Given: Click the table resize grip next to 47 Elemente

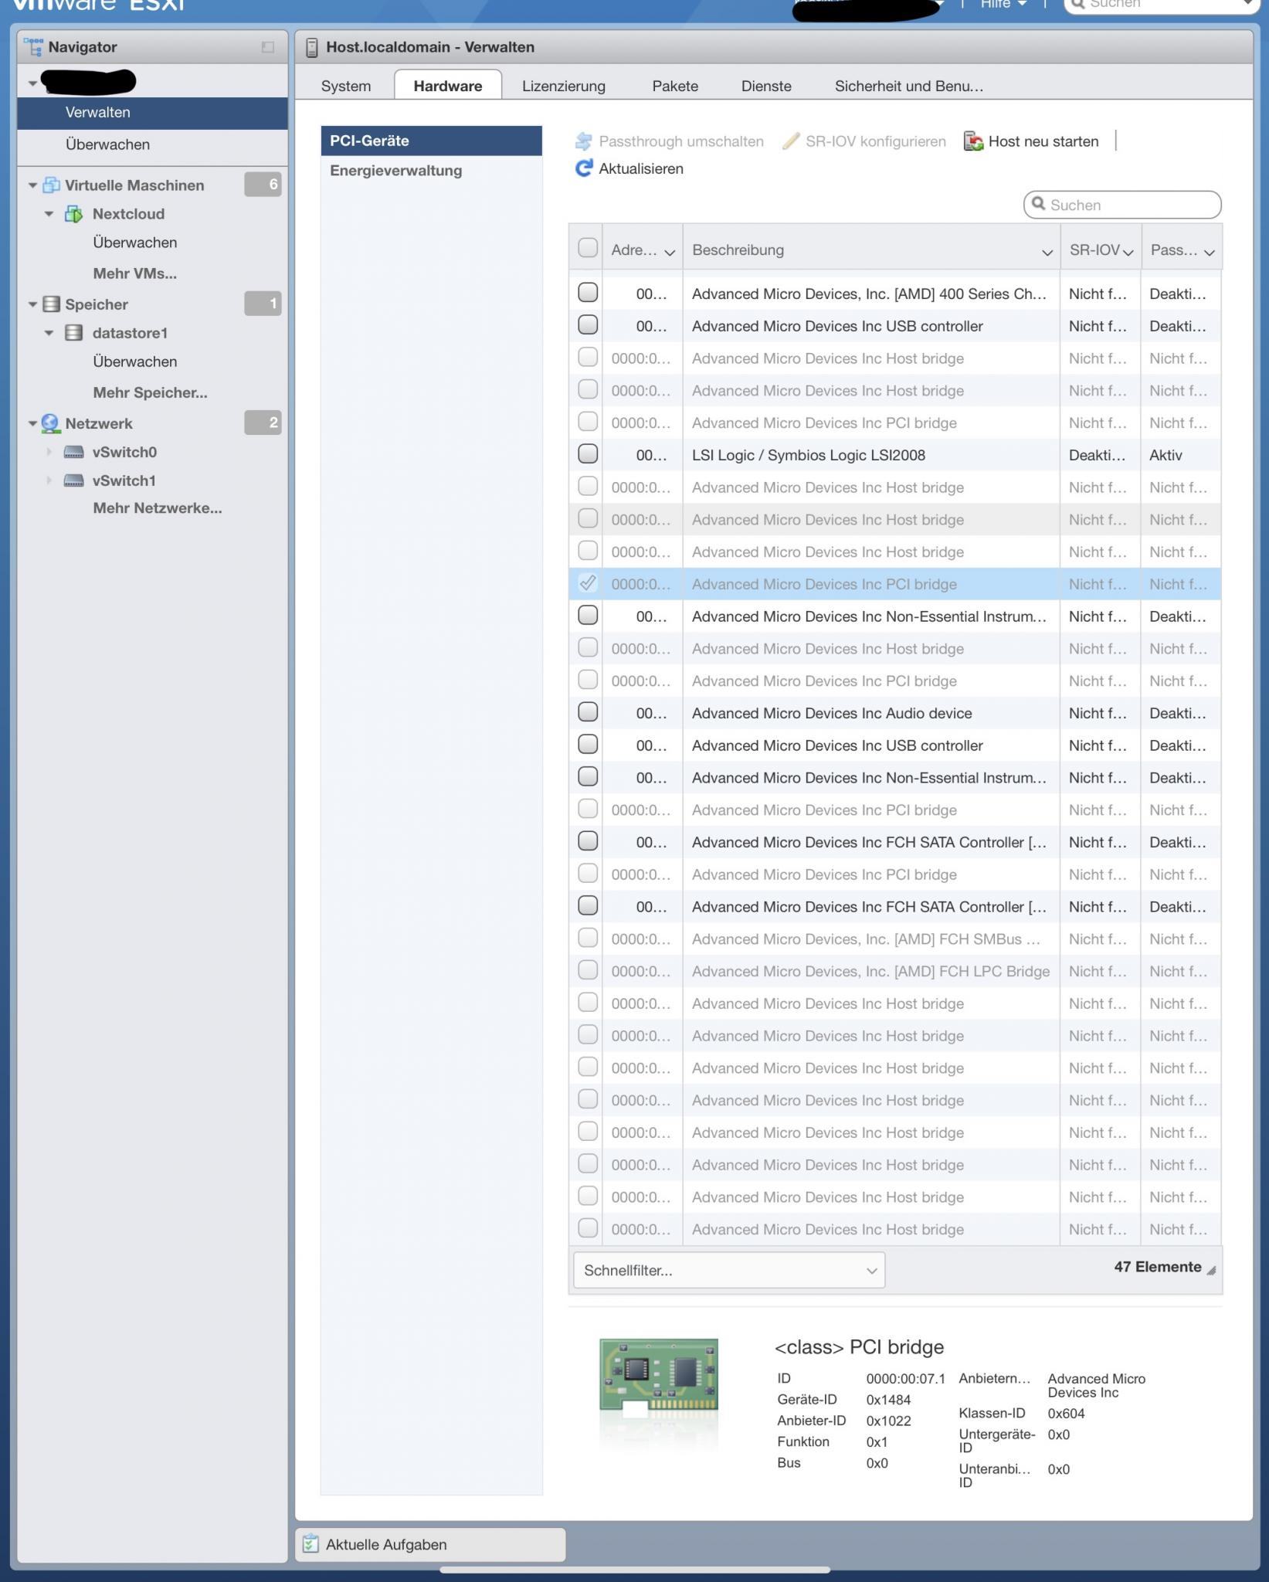Looking at the screenshot, I should 1211,1270.
